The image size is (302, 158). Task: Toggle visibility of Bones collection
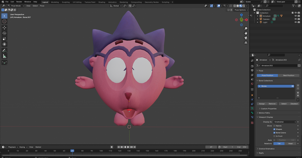[x=293, y=86]
